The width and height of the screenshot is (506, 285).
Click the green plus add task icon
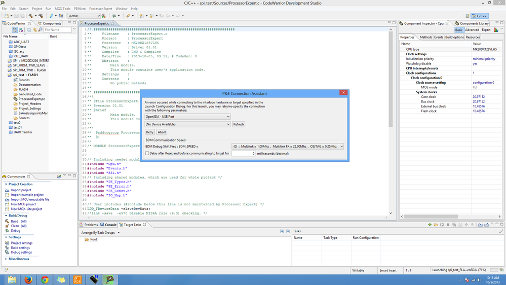point(430,225)
